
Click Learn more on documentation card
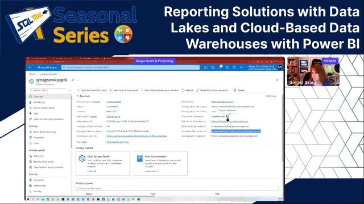(152, 171)
